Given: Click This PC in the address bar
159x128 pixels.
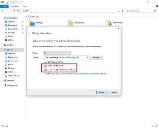Looking at the screenshot, I should click(x=25, y=11).
